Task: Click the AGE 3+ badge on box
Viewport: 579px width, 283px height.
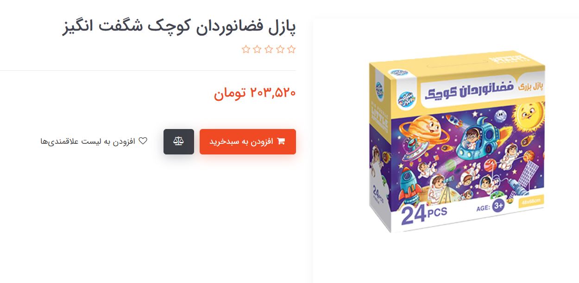Action: tap(490, 207)
